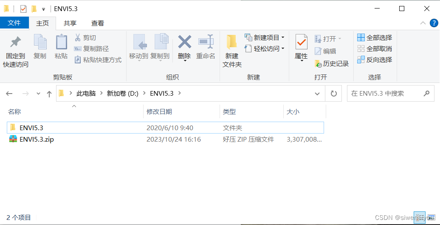440x225 pixels.
Task: Sort by Date modified (修改日期) header
Action: pos(181,111)
